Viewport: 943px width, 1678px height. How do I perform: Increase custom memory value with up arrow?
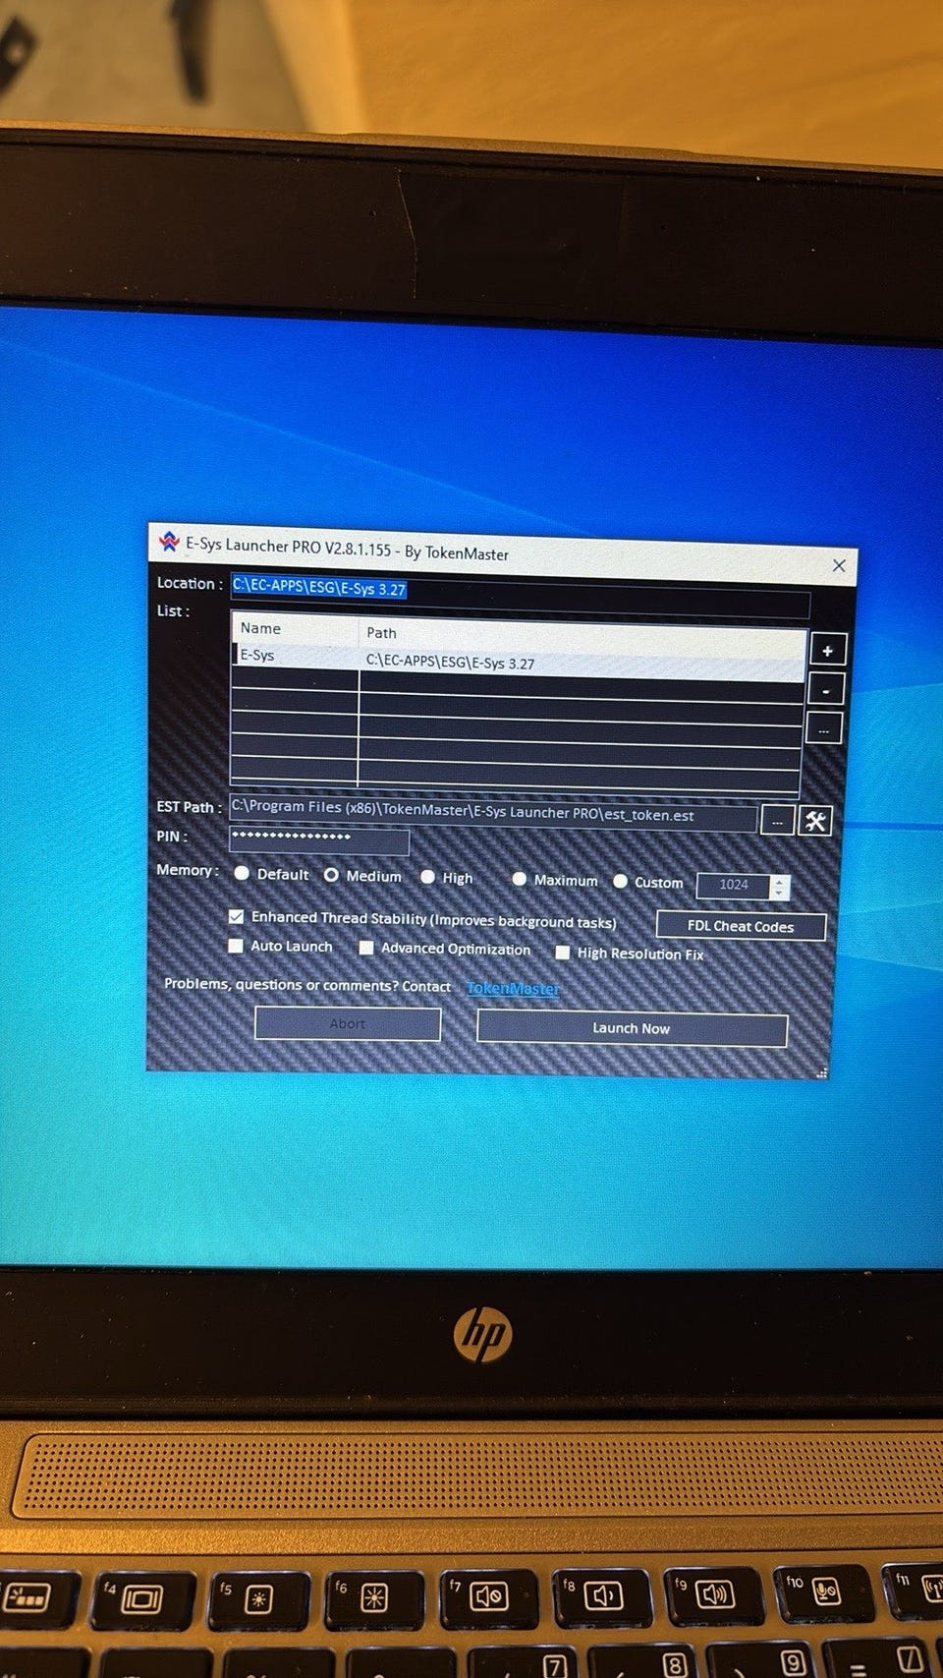click(779, 881)
